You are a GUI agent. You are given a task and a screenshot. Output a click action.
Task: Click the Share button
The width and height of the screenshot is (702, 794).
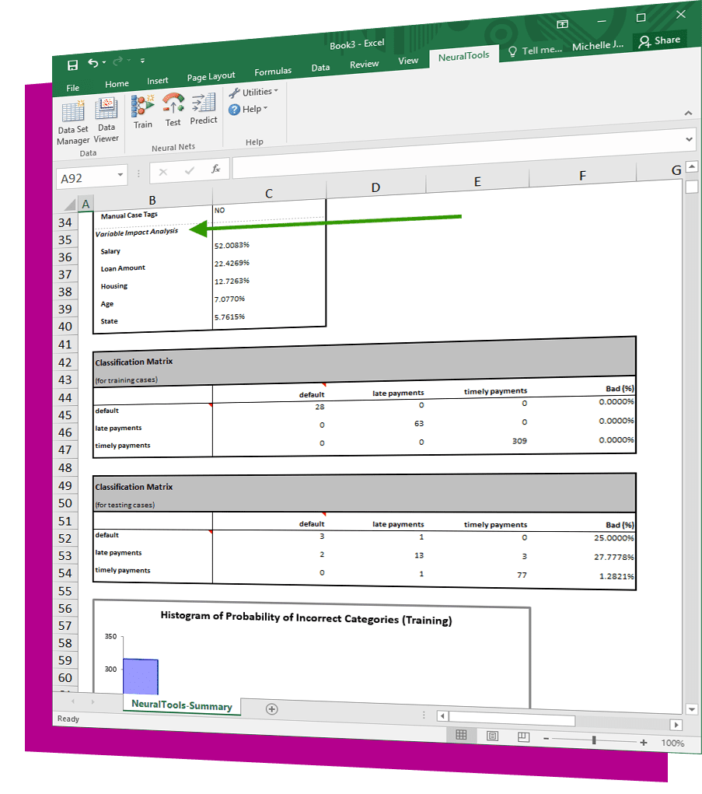coord(659,41)
